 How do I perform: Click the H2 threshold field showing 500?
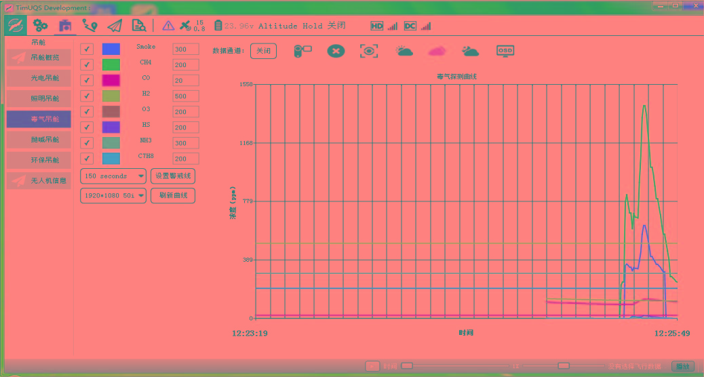click(x=186, y=96)
